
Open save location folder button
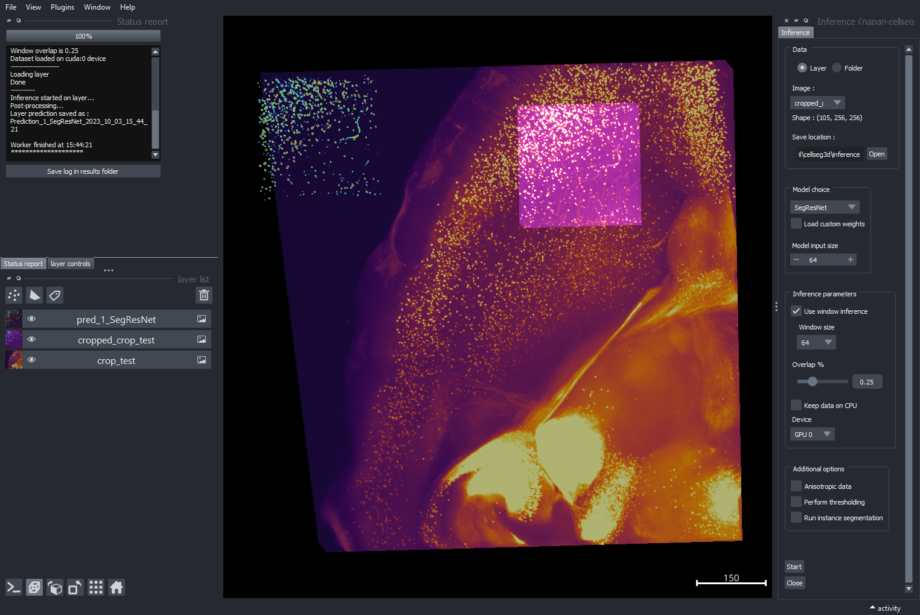[877, 154]
